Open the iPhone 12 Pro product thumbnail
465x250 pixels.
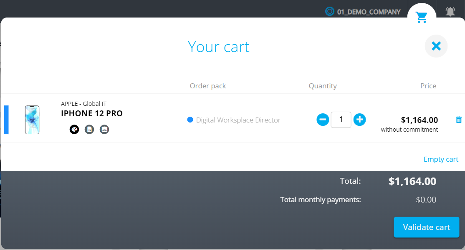click(32, 120)
